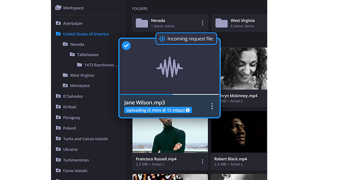The width and height of the screenshot is (356, 180).
Task: Open the Kathryn Mckinney.mp4 portrait thumbnail
Action: point(243,68)
